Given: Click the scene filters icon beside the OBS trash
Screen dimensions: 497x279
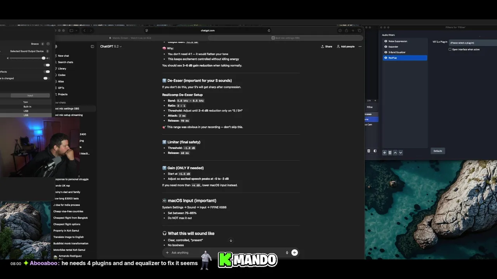Looking at the screenshot, I should pyautogui.click(x=375, y=151).
